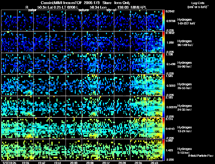
Task: Click the 'B-field Particle Flow' label
Action: [x=201, y=156]
